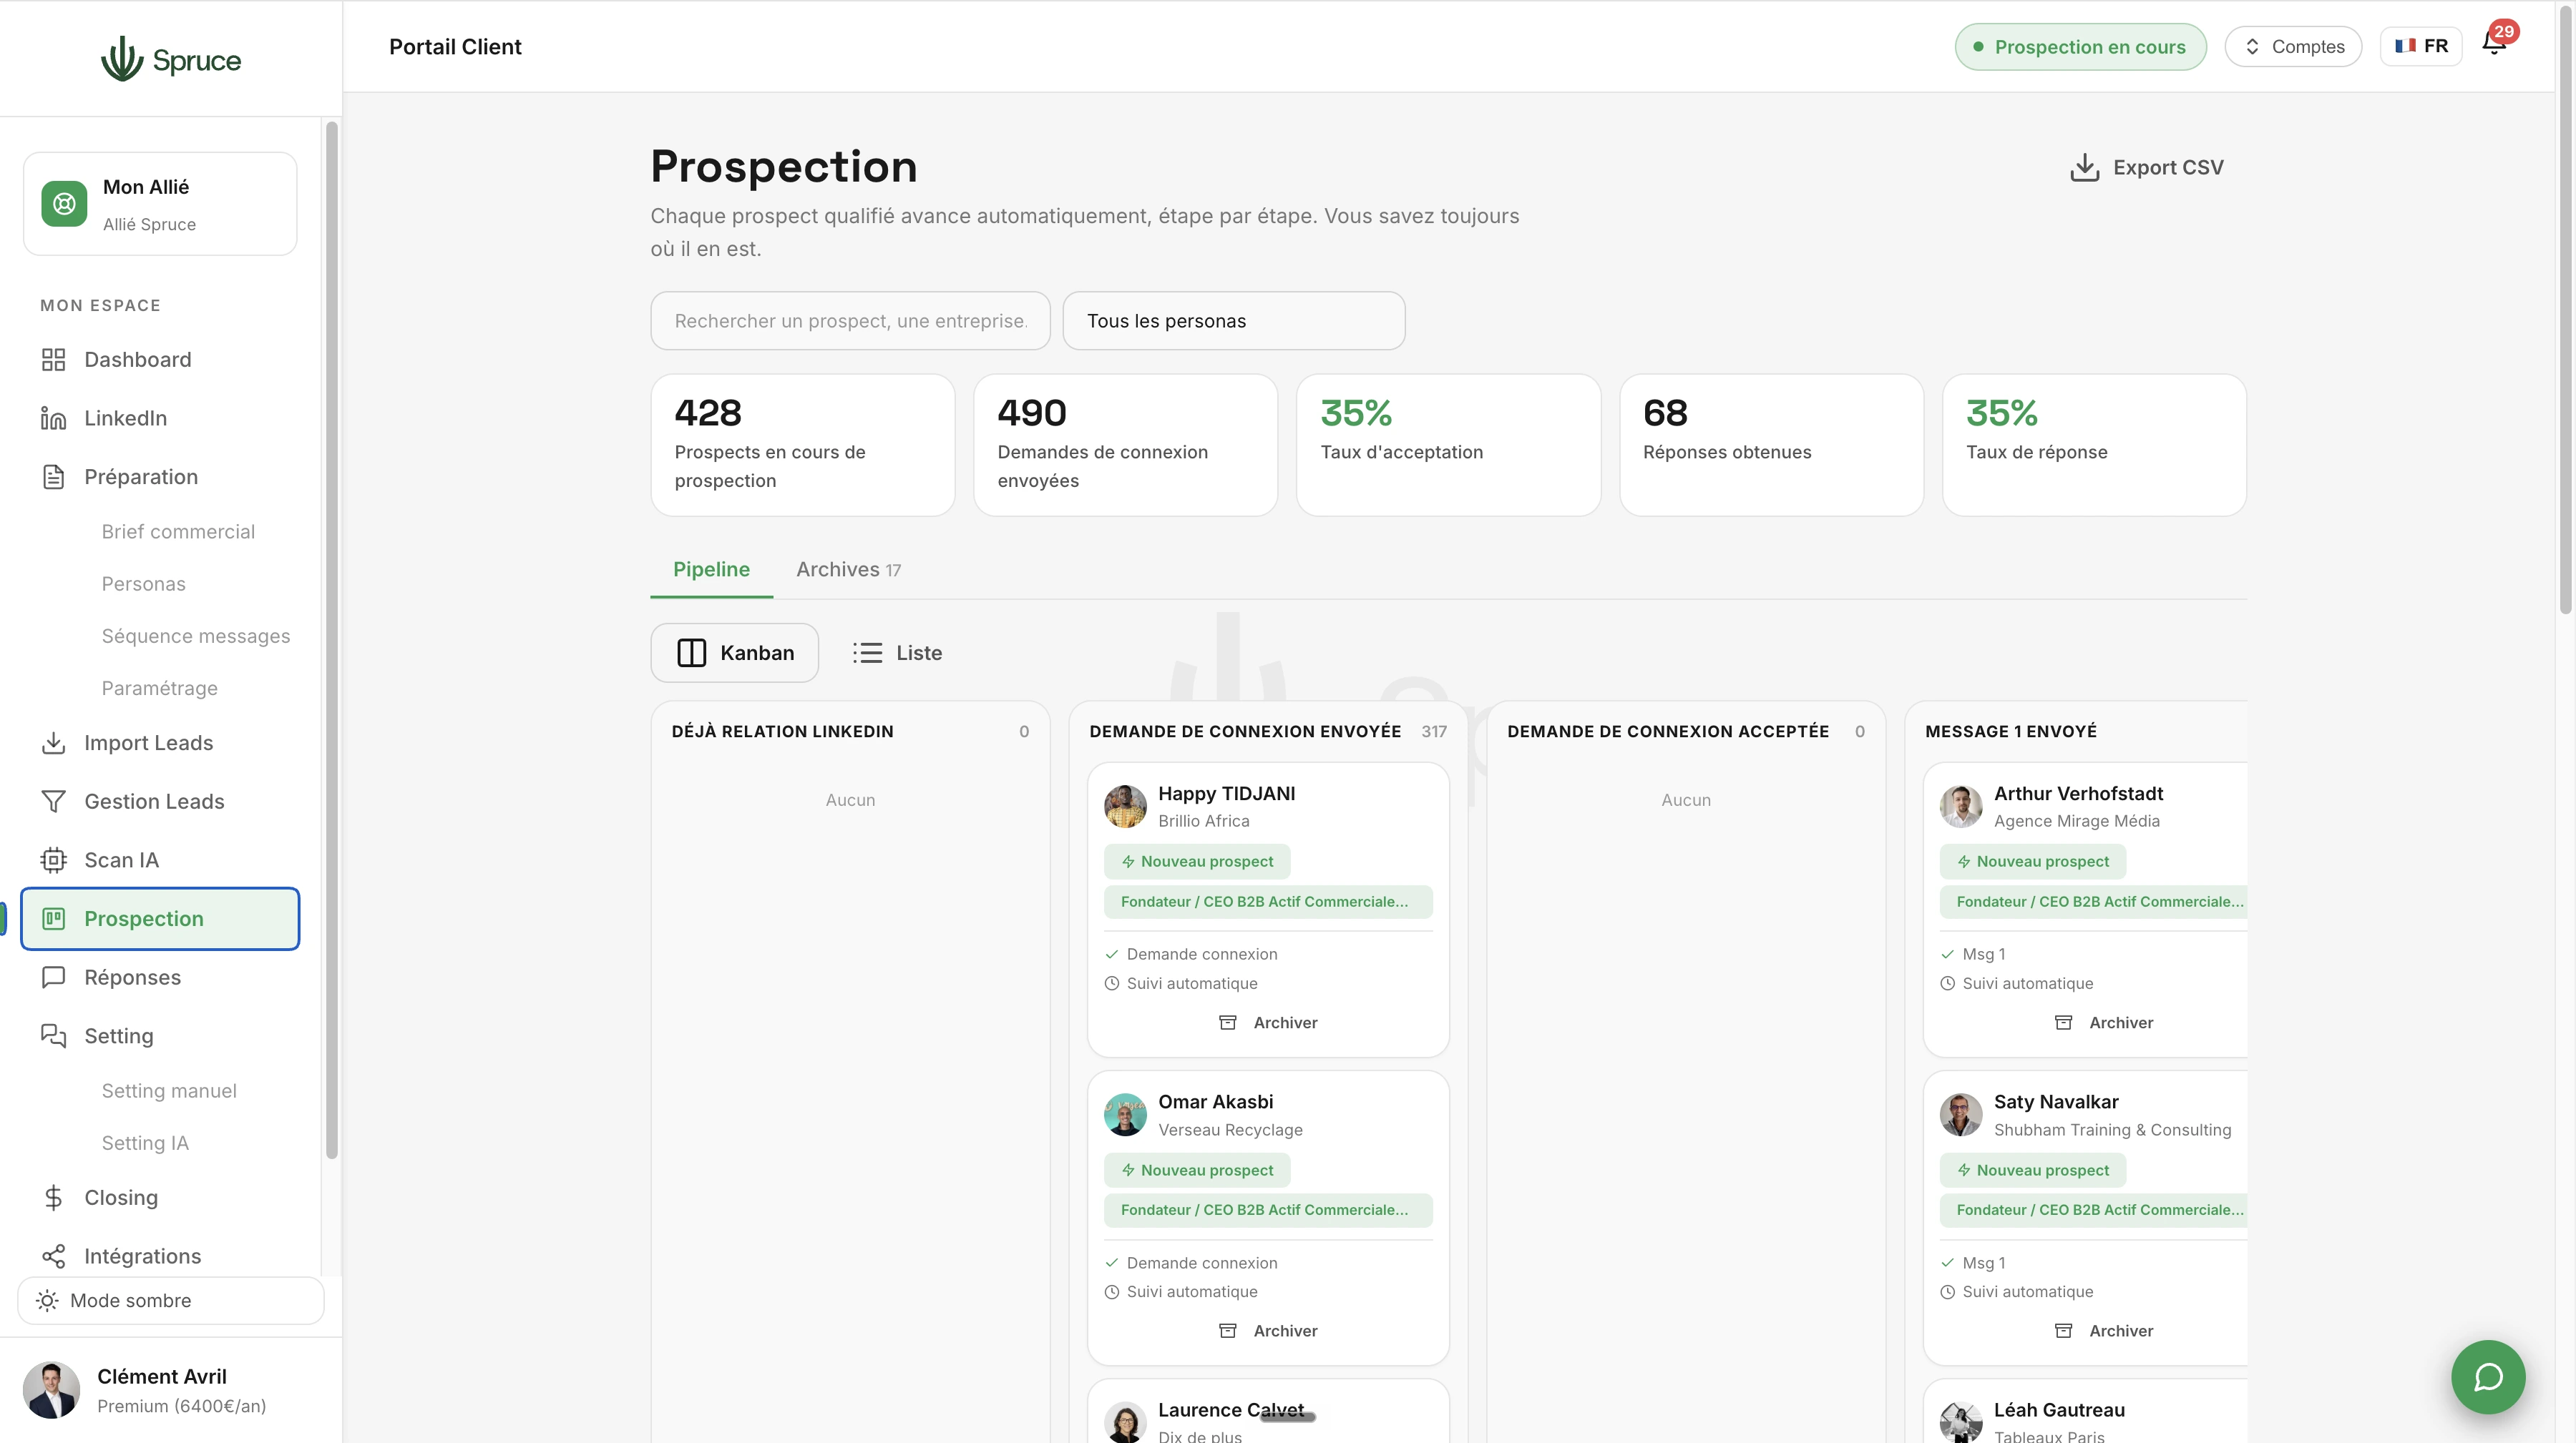
Task: Click the 428 Prospects en cours card
Action: point(803,445)
